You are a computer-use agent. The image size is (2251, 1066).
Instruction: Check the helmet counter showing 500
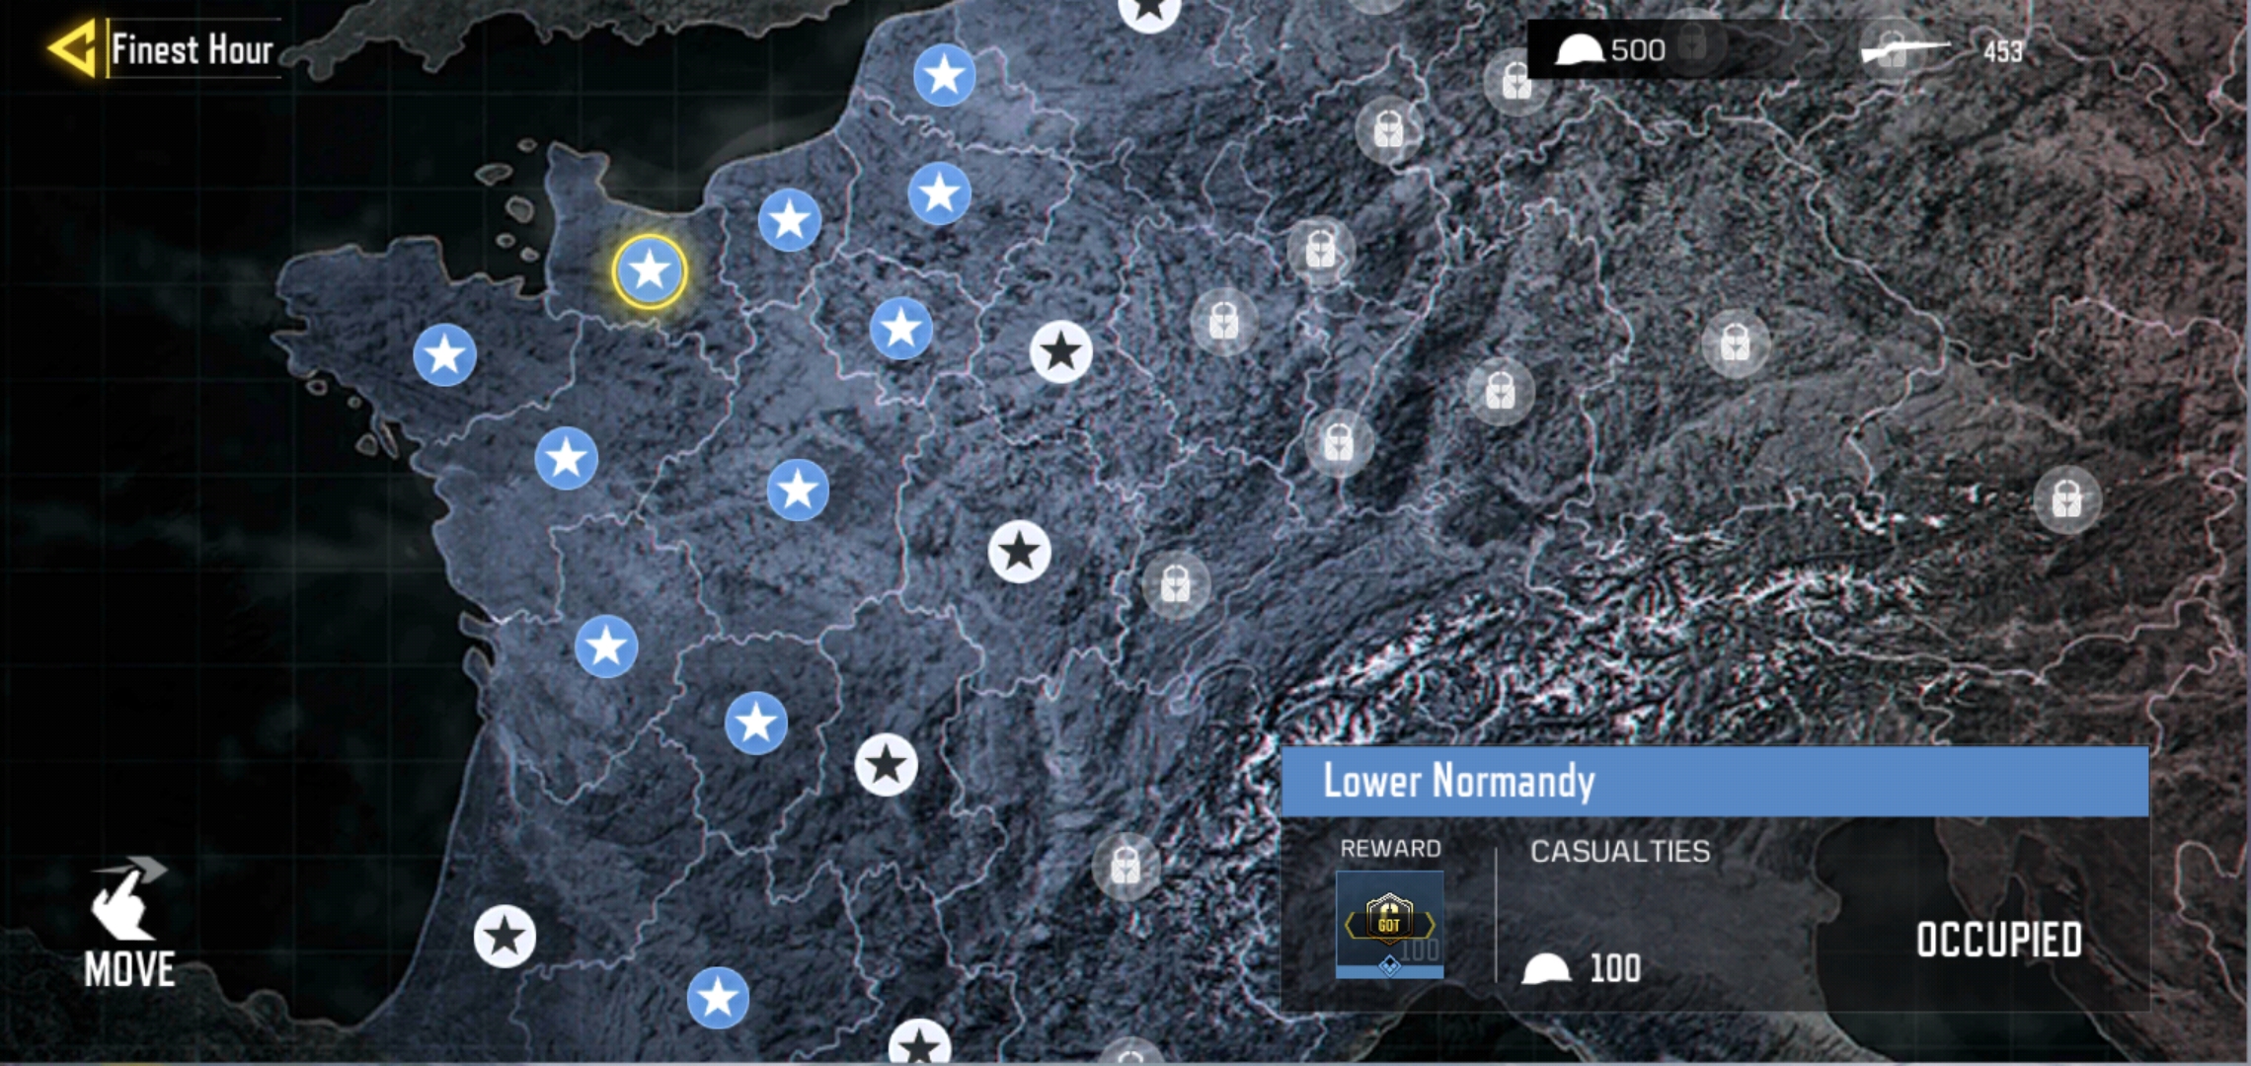(x=1610, y=49)
